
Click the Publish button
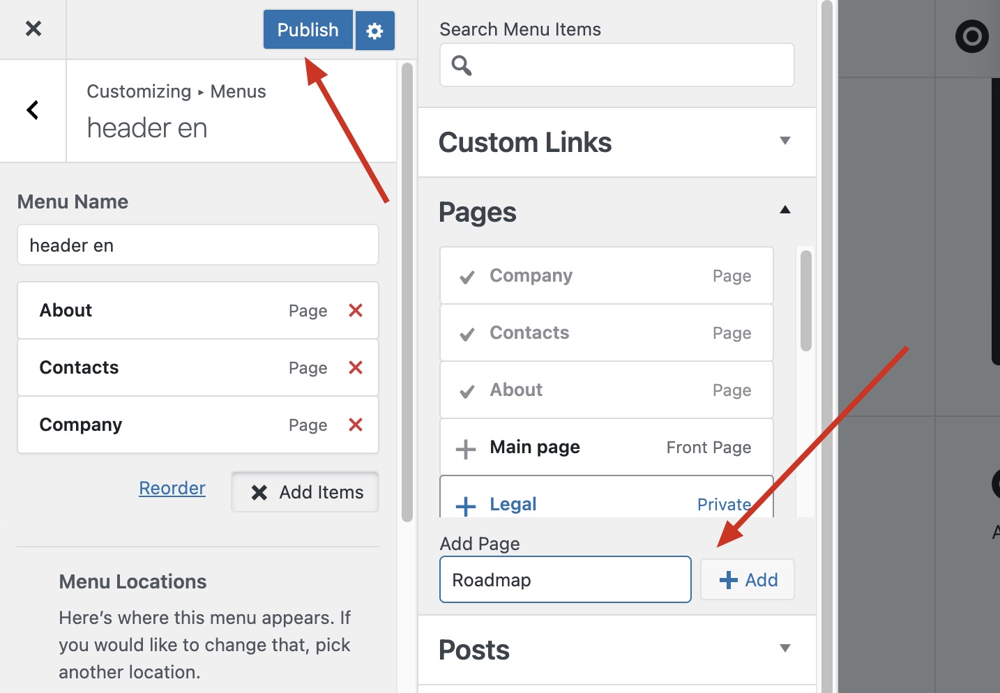(308, 30)
